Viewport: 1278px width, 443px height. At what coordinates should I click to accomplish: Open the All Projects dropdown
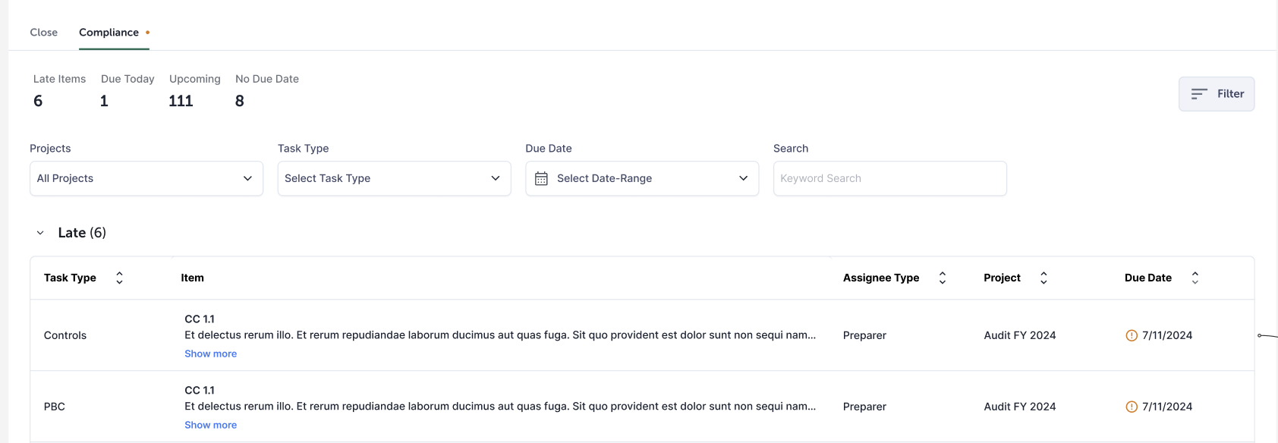pos(146,178)
